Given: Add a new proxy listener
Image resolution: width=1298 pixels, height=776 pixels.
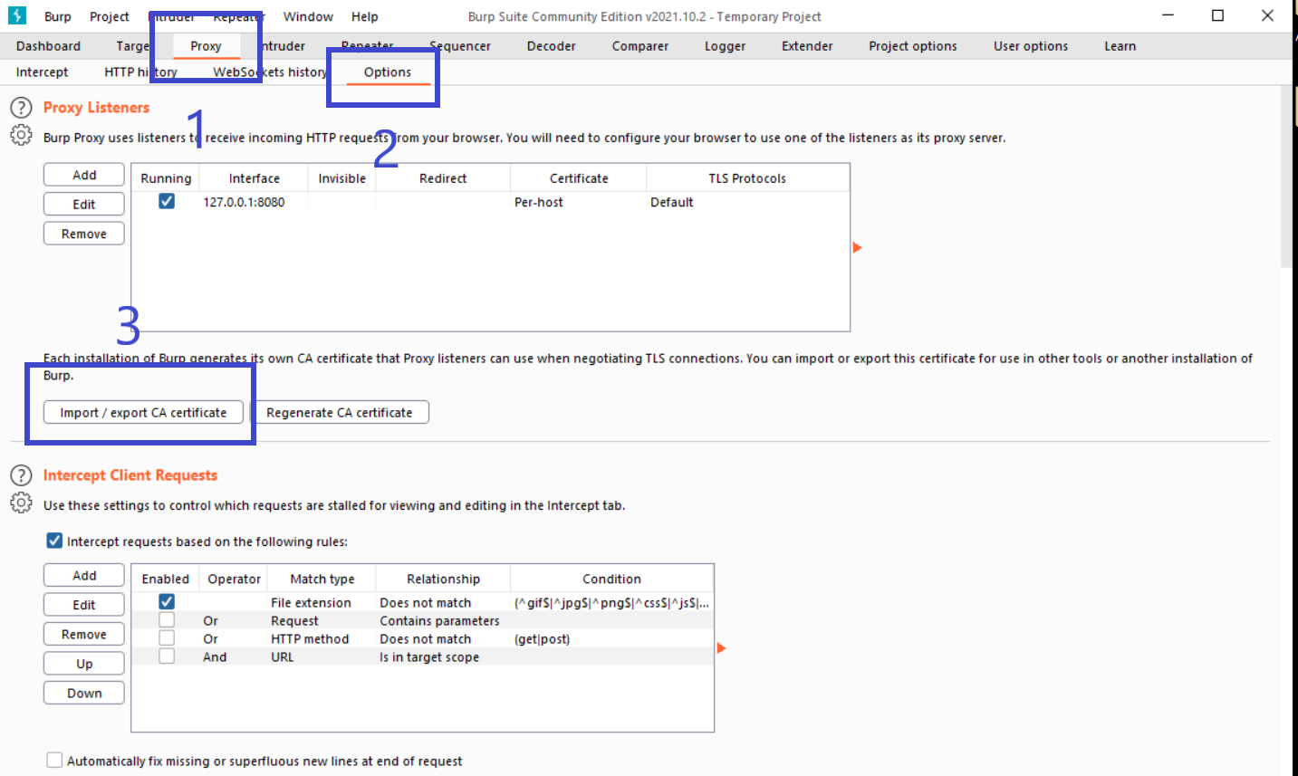Looking at the screenshot, I should pyautogui.click(x=84, y=175).
